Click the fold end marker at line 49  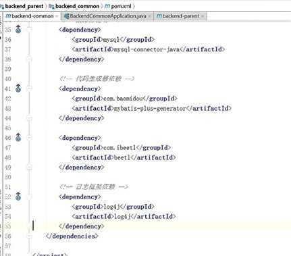29,167
